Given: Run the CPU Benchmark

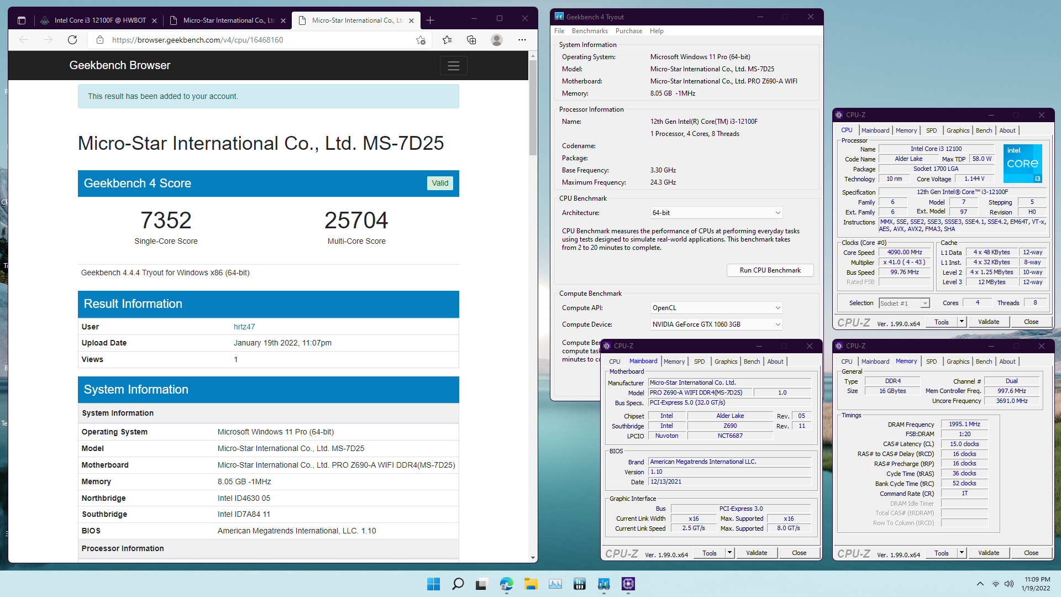Looking at the screenshot, I should 770,270.
